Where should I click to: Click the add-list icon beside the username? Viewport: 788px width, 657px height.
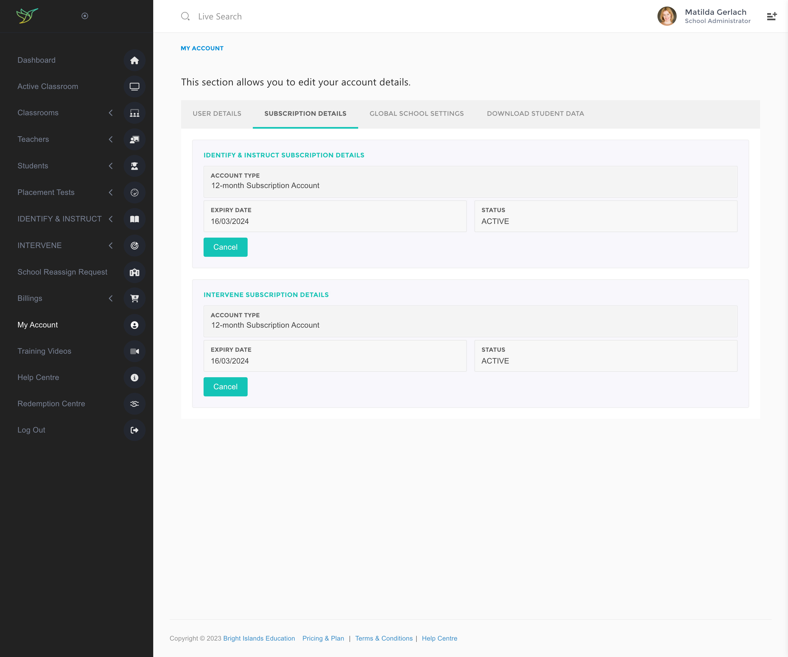point(772,16)
